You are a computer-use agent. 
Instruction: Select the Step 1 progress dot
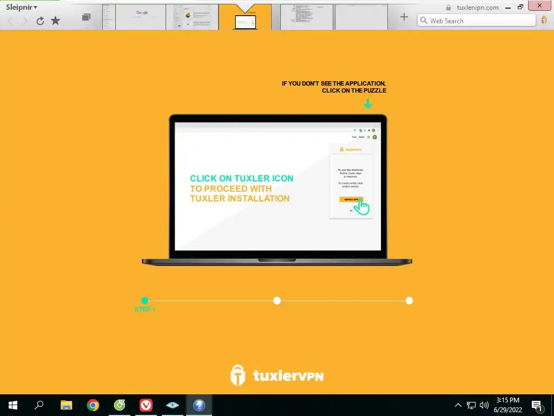144,300
